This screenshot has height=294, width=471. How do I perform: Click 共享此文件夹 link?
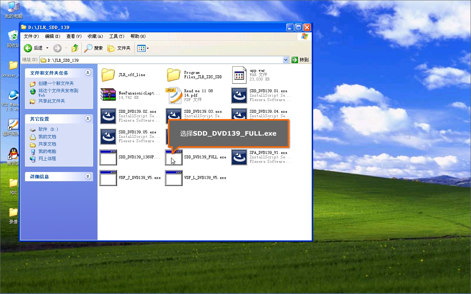click(52, 101)
